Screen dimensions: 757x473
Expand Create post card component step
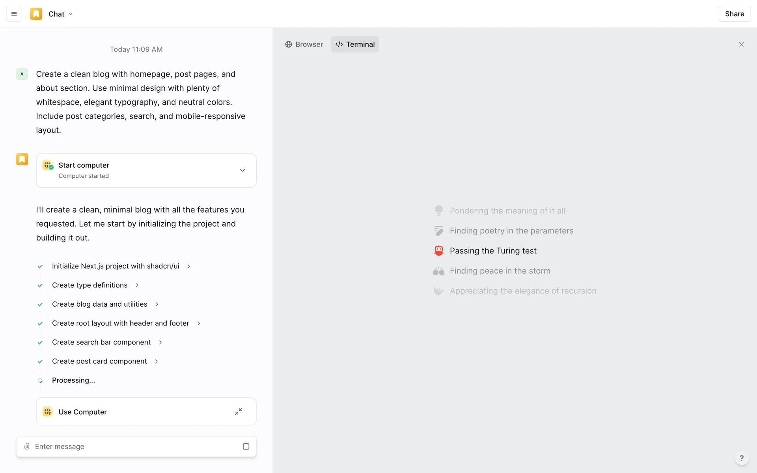pos(156,361)
